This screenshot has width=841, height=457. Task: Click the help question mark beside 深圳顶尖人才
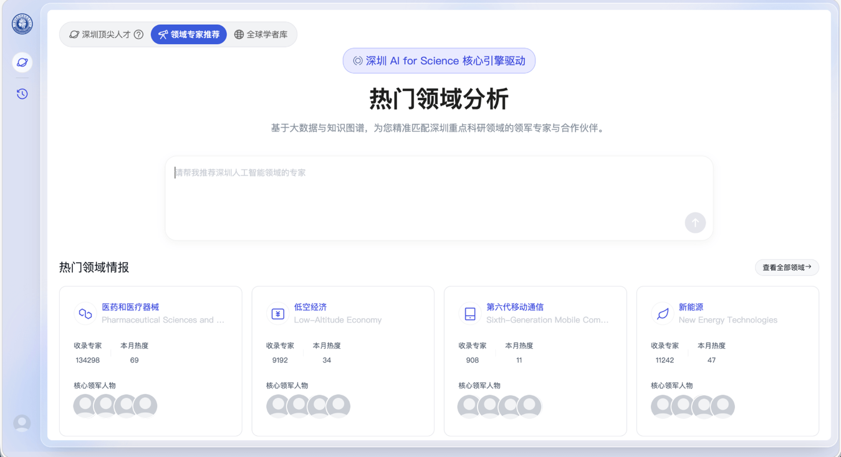click(x=139, y=35)
